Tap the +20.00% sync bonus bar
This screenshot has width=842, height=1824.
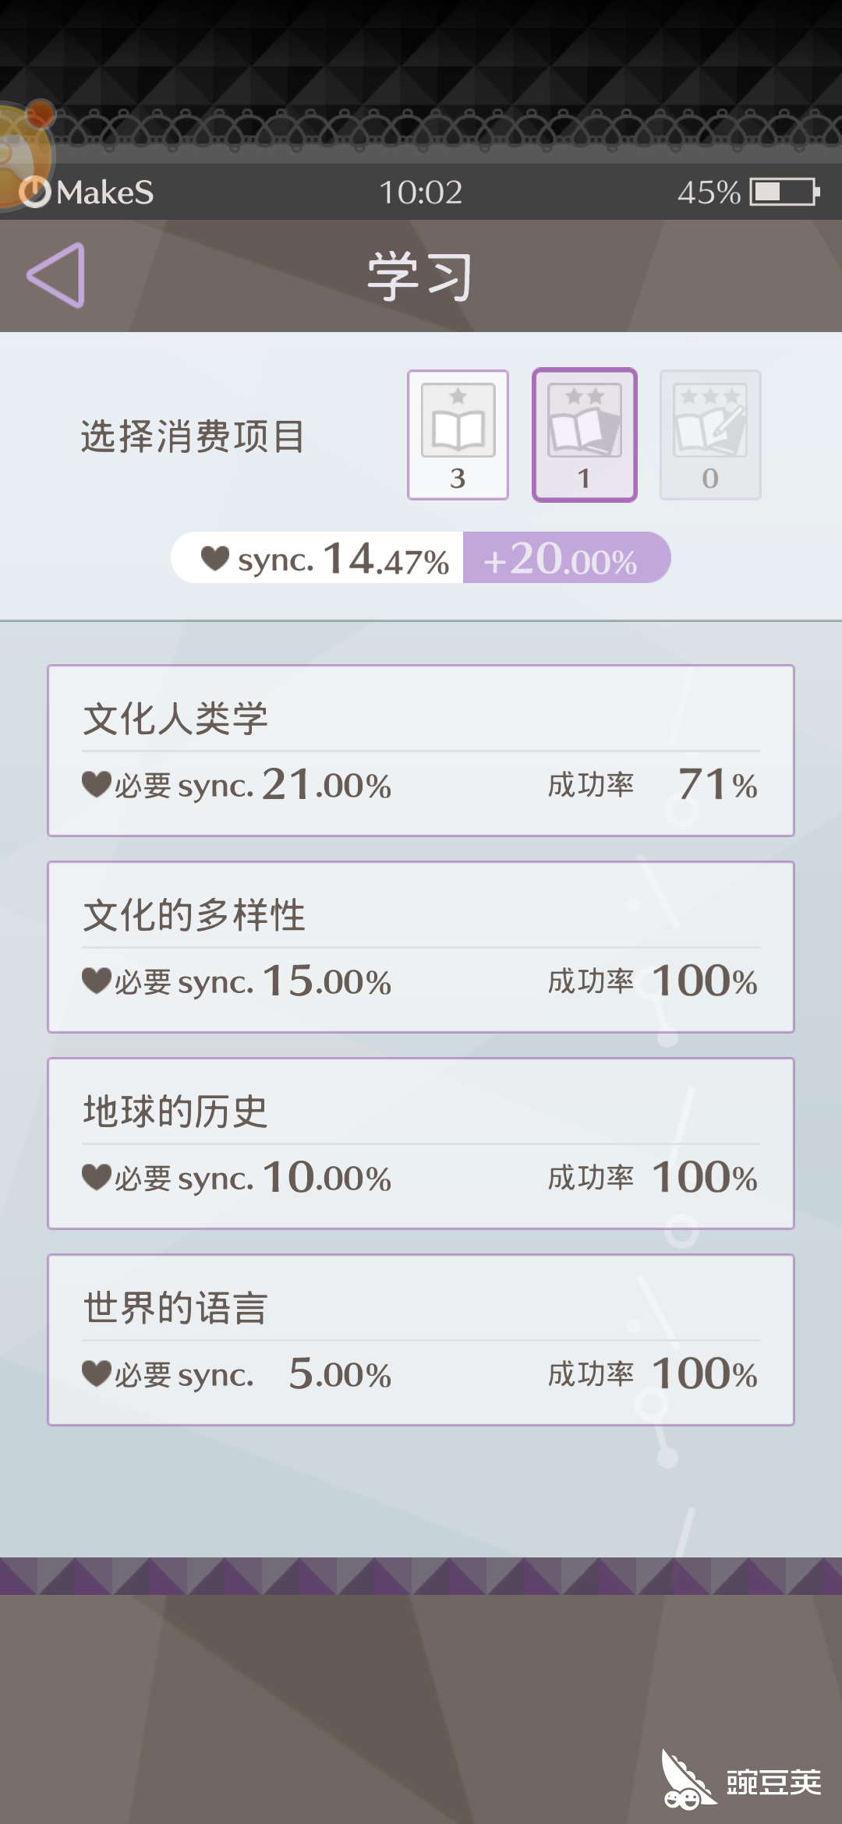click(565, 558)
